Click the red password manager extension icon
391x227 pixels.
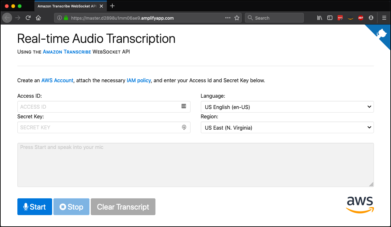340,18
